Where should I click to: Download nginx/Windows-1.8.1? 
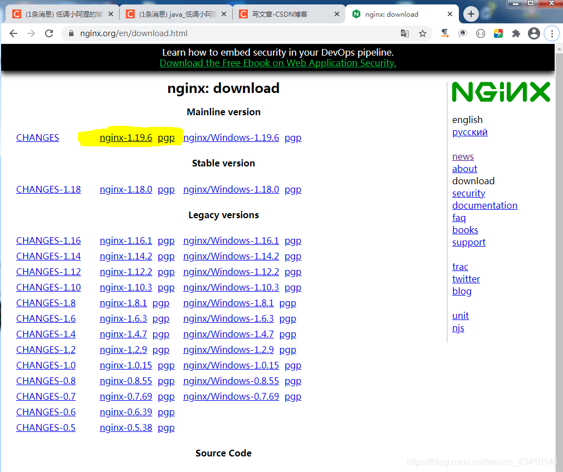click(x=228, y=303)
